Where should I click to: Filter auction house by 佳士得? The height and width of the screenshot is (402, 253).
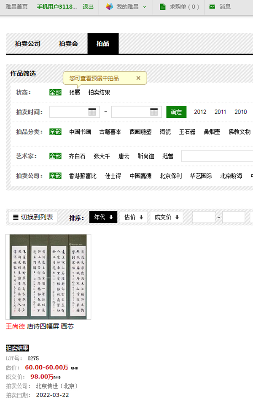(113, 176)
